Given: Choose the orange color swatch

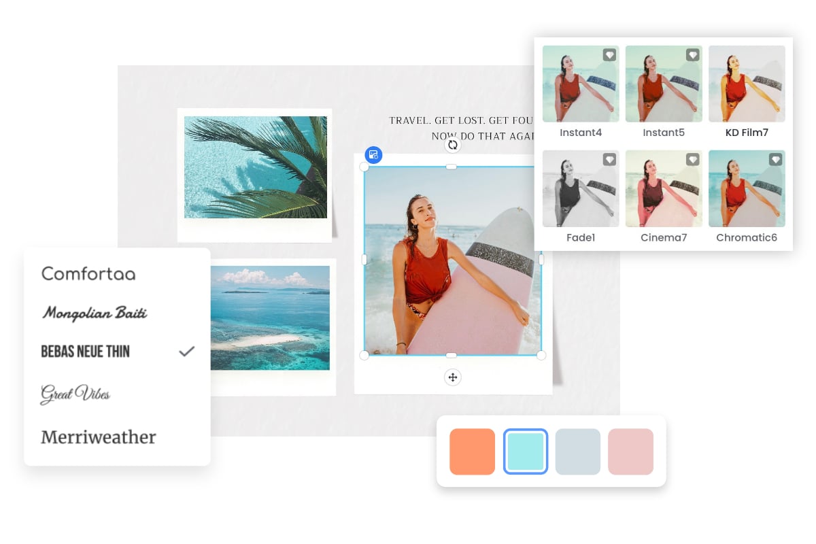Looking at the screenshot, I should [x=472, y=452].
